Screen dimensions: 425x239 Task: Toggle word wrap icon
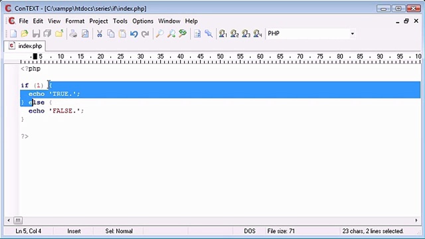click(x=197, y=34)
